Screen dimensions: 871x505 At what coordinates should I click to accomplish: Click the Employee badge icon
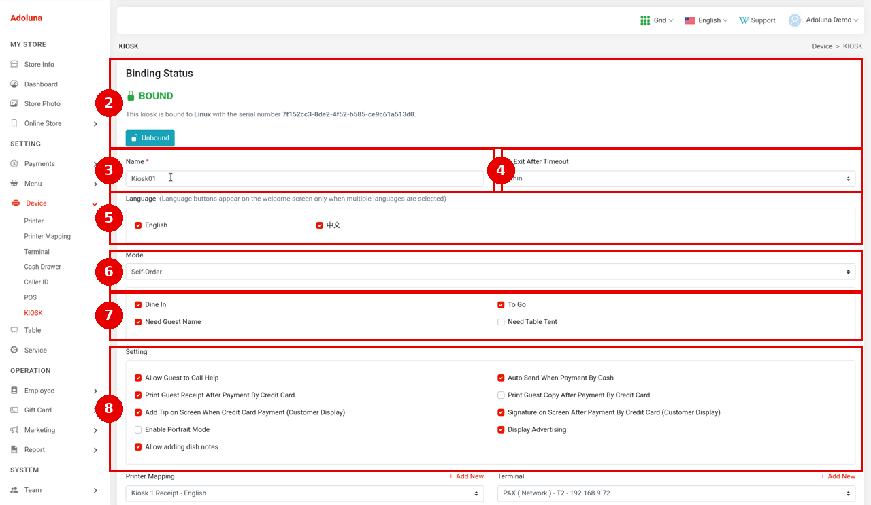pyautogui.click(x=14, y=391)
